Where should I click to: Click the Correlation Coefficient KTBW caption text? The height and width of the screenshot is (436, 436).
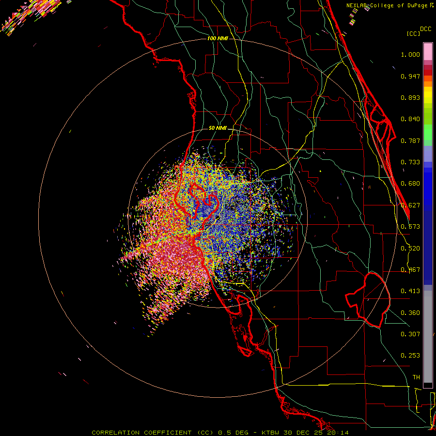point(220,433)
